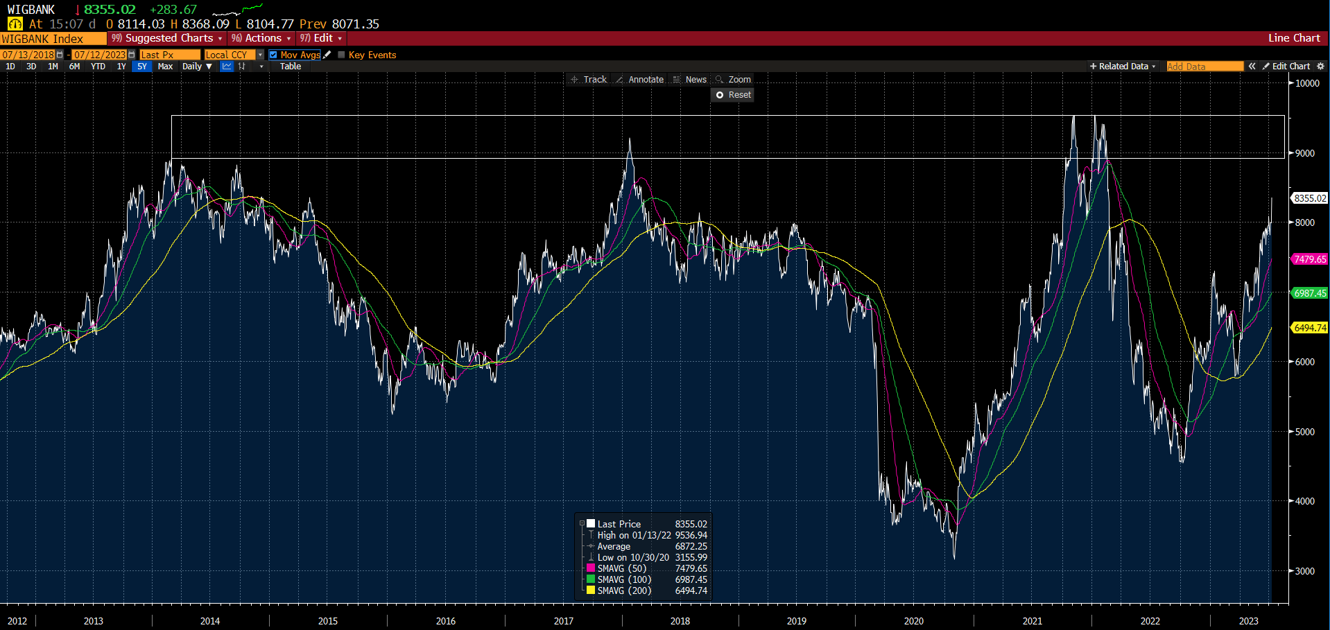The width and height of the screenshot is (1330, 630).
Task: Click the yellow gauge icon under WIGBANK
Action: (15, 24)
